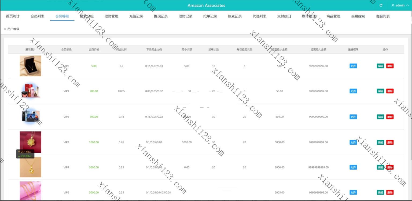Click the 0.18 commission ratio for VIP2
Screen dimensions: 412x201
point(121,117)
